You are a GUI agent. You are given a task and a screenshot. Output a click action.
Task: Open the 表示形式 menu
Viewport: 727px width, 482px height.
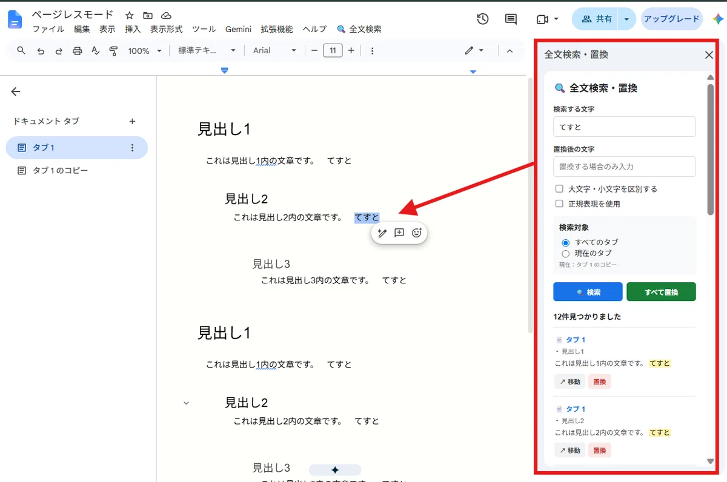tap(167, 29)
